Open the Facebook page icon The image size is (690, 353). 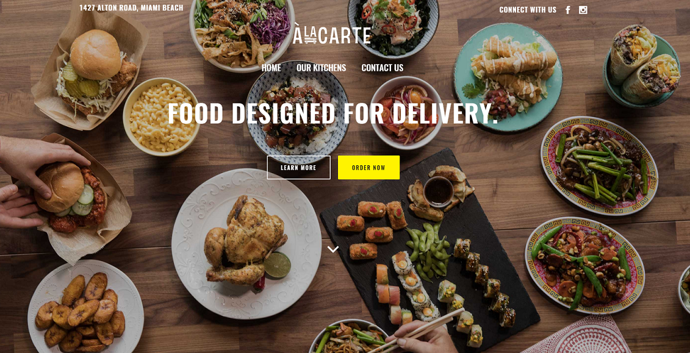click(567, 10)
